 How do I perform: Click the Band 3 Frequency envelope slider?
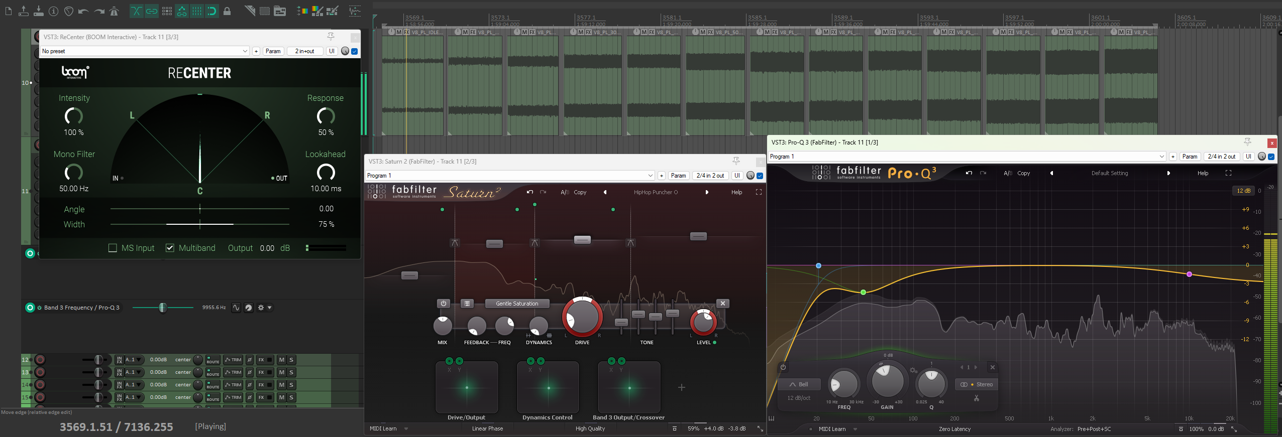(x=163, y=308)
